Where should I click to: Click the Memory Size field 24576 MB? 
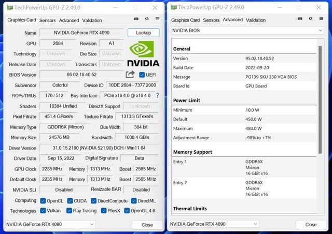click(x=59, y=137)
